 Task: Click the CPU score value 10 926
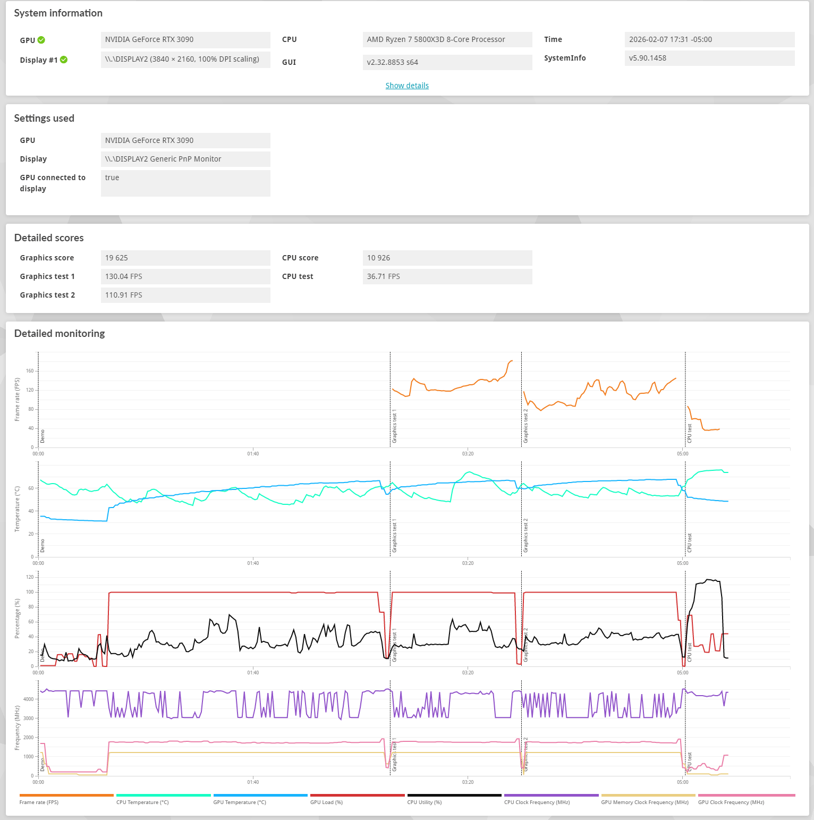(447, 258)
